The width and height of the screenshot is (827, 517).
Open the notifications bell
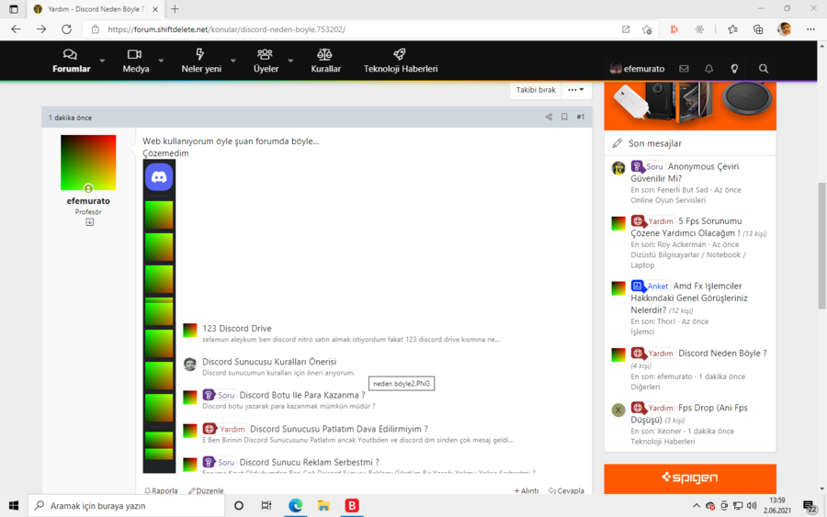click(x=708, y=69)
